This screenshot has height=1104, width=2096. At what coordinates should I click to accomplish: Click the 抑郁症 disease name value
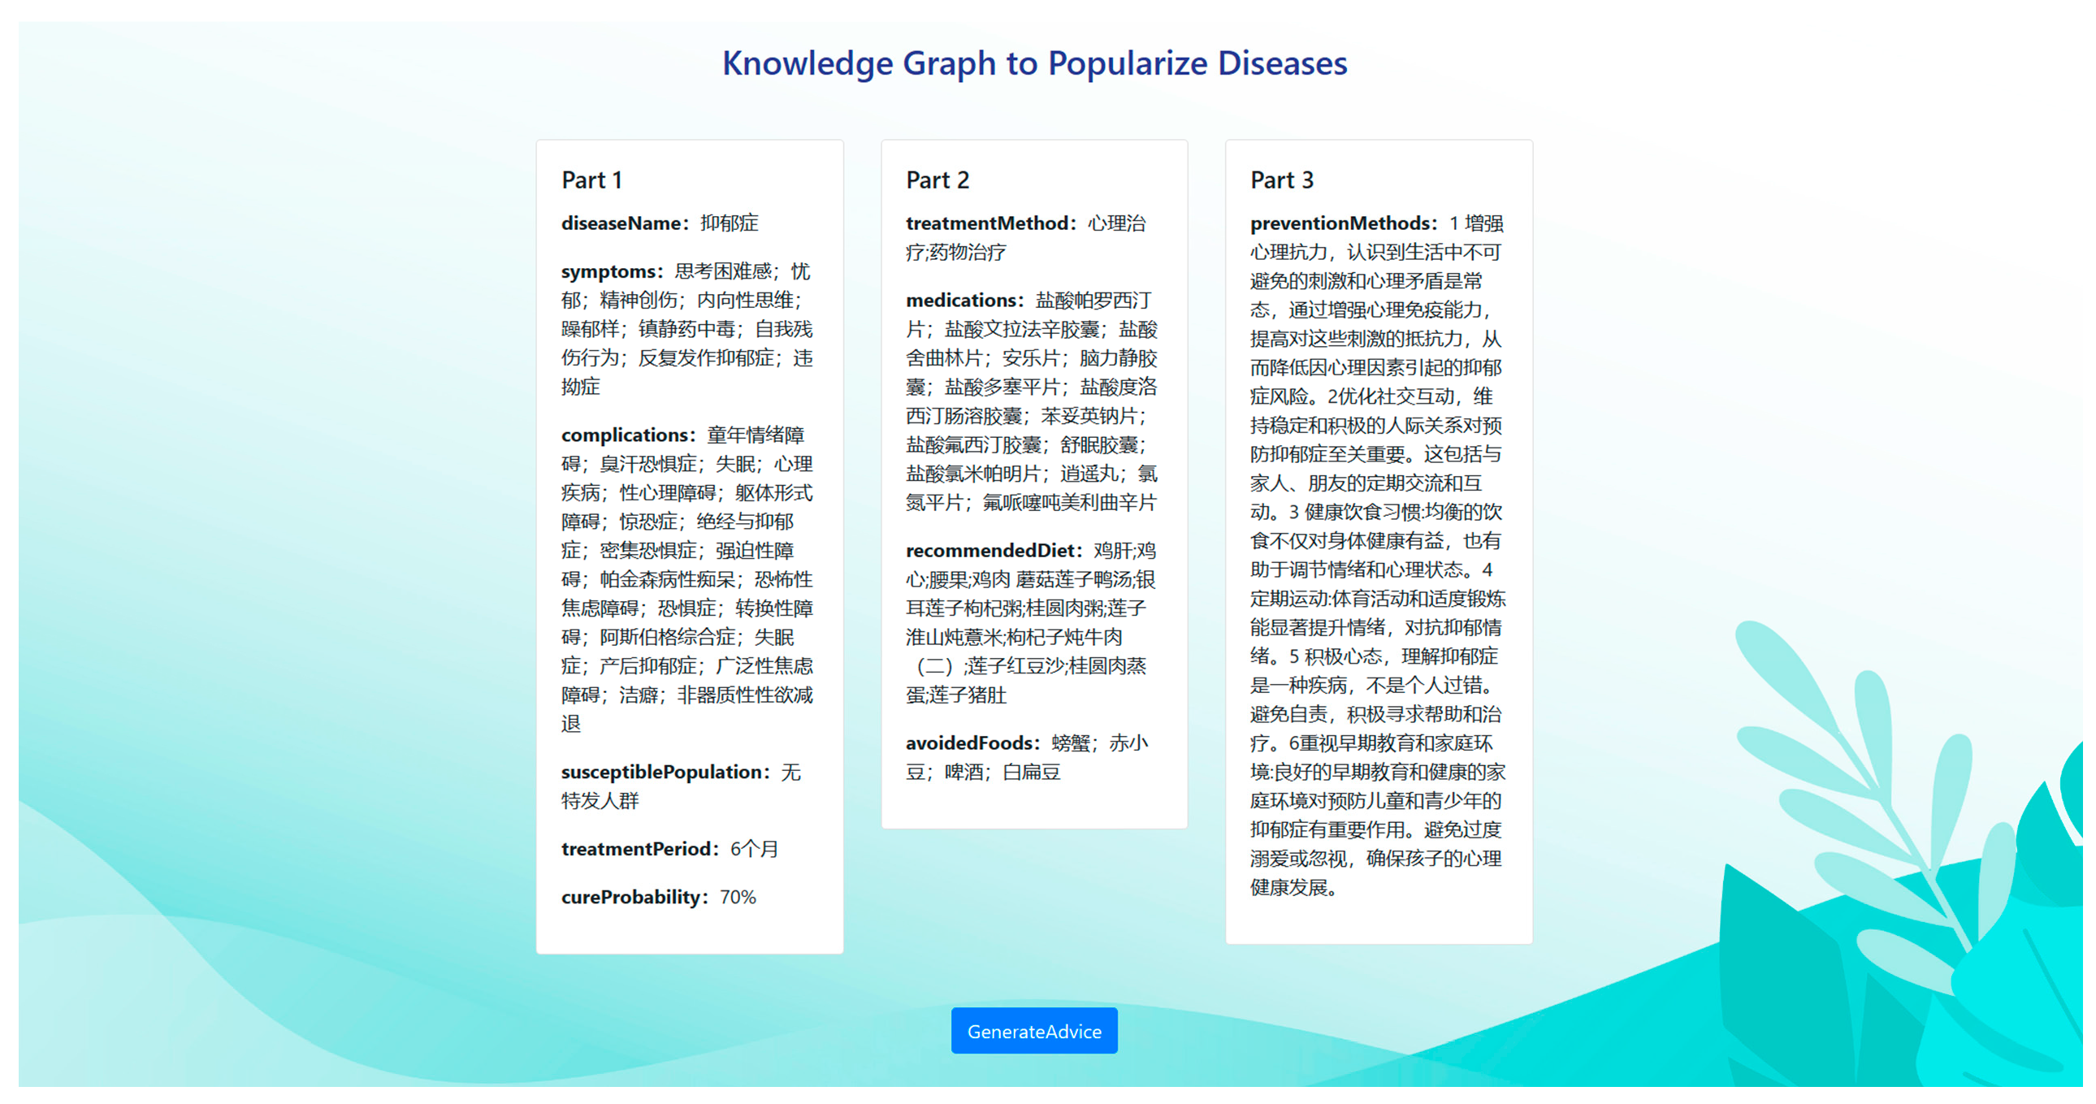pos(728,223)
